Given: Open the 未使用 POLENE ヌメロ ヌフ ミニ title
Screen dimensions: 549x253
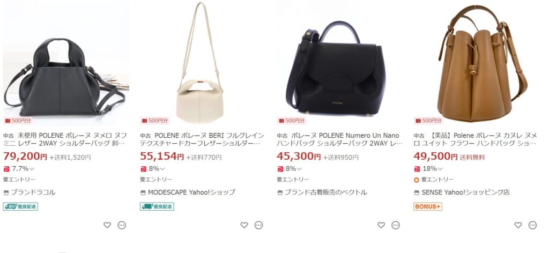Looking at the screenshot, I should tap(65, 139).
